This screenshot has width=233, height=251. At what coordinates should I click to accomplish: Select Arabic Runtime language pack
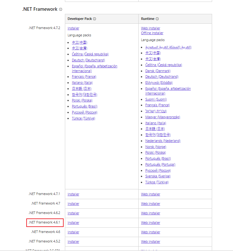[x=168, y=47]
